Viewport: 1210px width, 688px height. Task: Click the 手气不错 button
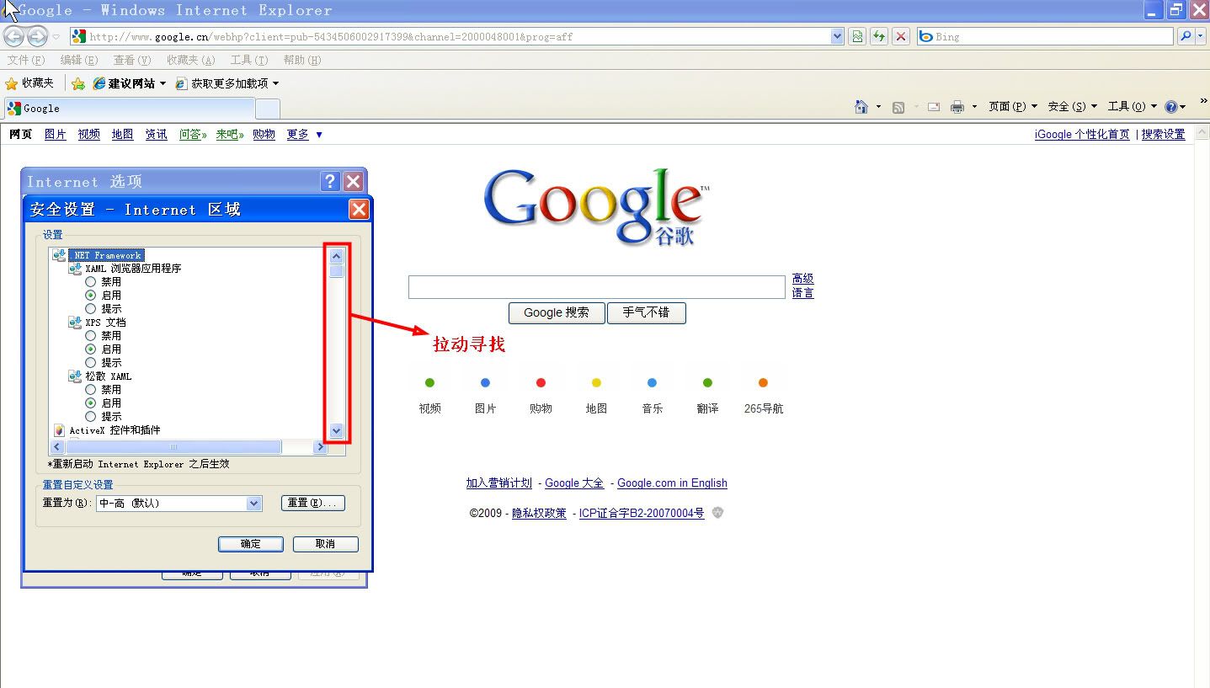[646, 312]
